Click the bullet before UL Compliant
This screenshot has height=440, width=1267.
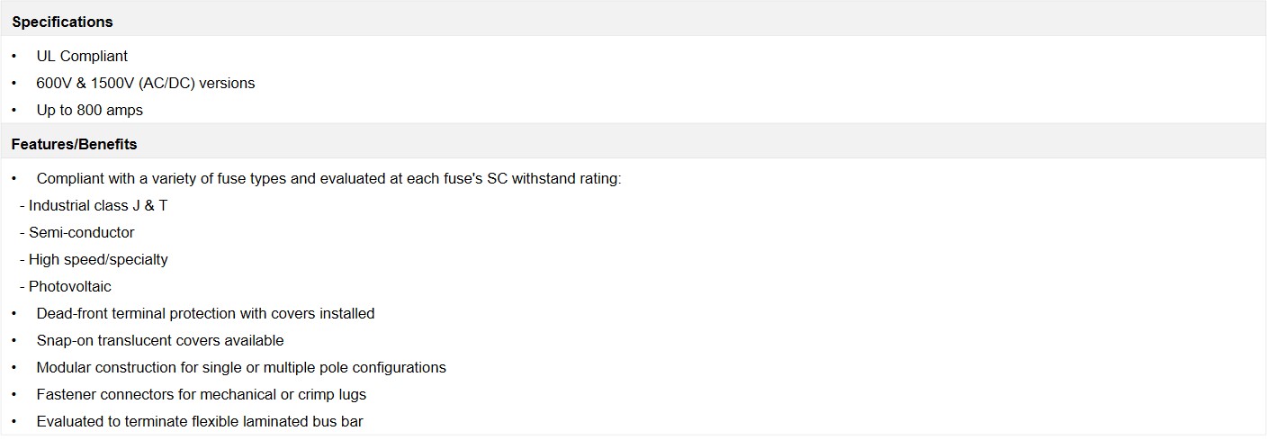tap(14, 56)
